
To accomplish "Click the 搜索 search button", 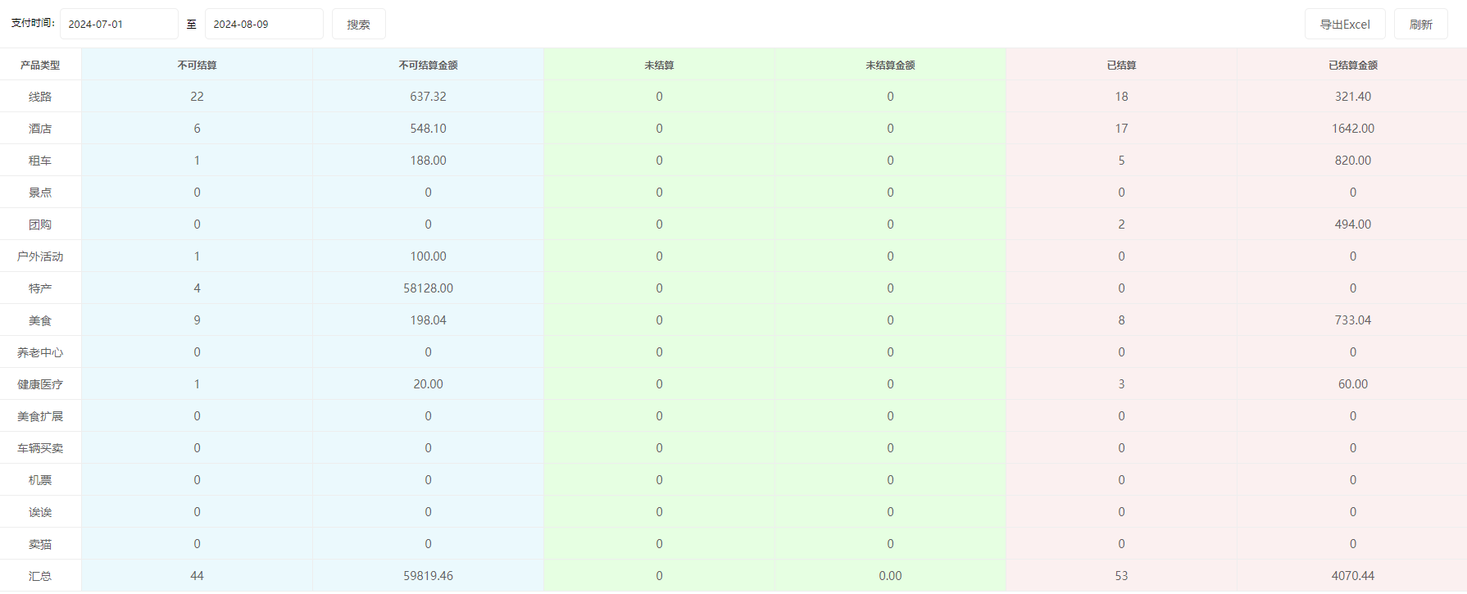I will coord(358,25).
